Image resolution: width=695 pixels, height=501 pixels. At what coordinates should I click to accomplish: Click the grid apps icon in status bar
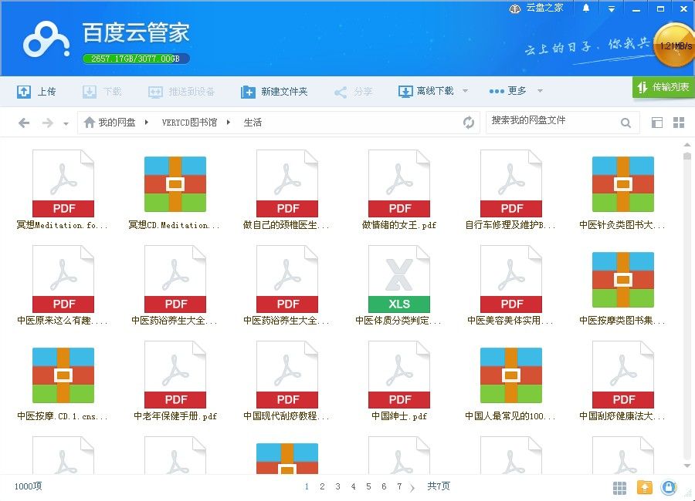click(x=619, y=488)
